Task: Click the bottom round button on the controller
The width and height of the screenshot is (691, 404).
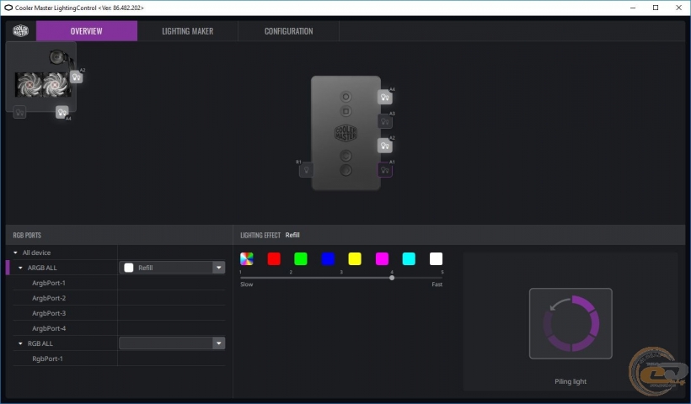Action: (346, 170)
